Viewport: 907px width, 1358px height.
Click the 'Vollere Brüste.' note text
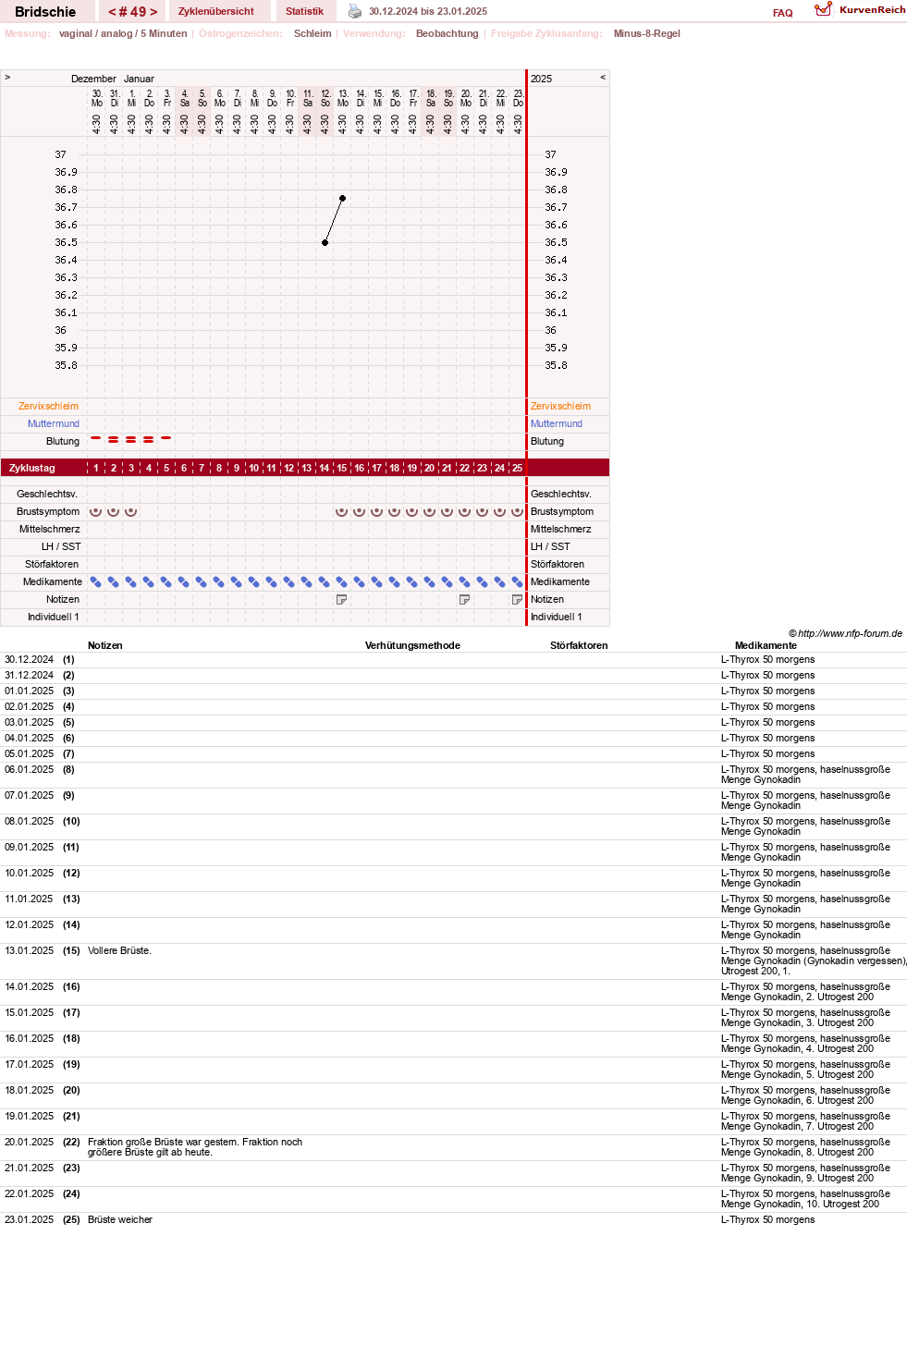click(x=119, y=950)
